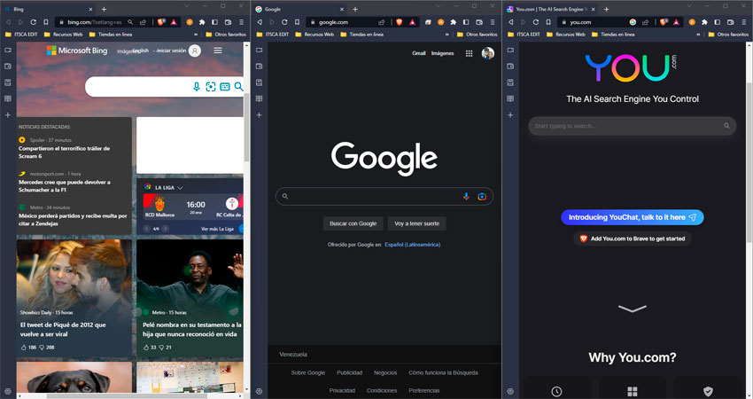
Task: Click the You.com search input field
Action: pos(625,126)
